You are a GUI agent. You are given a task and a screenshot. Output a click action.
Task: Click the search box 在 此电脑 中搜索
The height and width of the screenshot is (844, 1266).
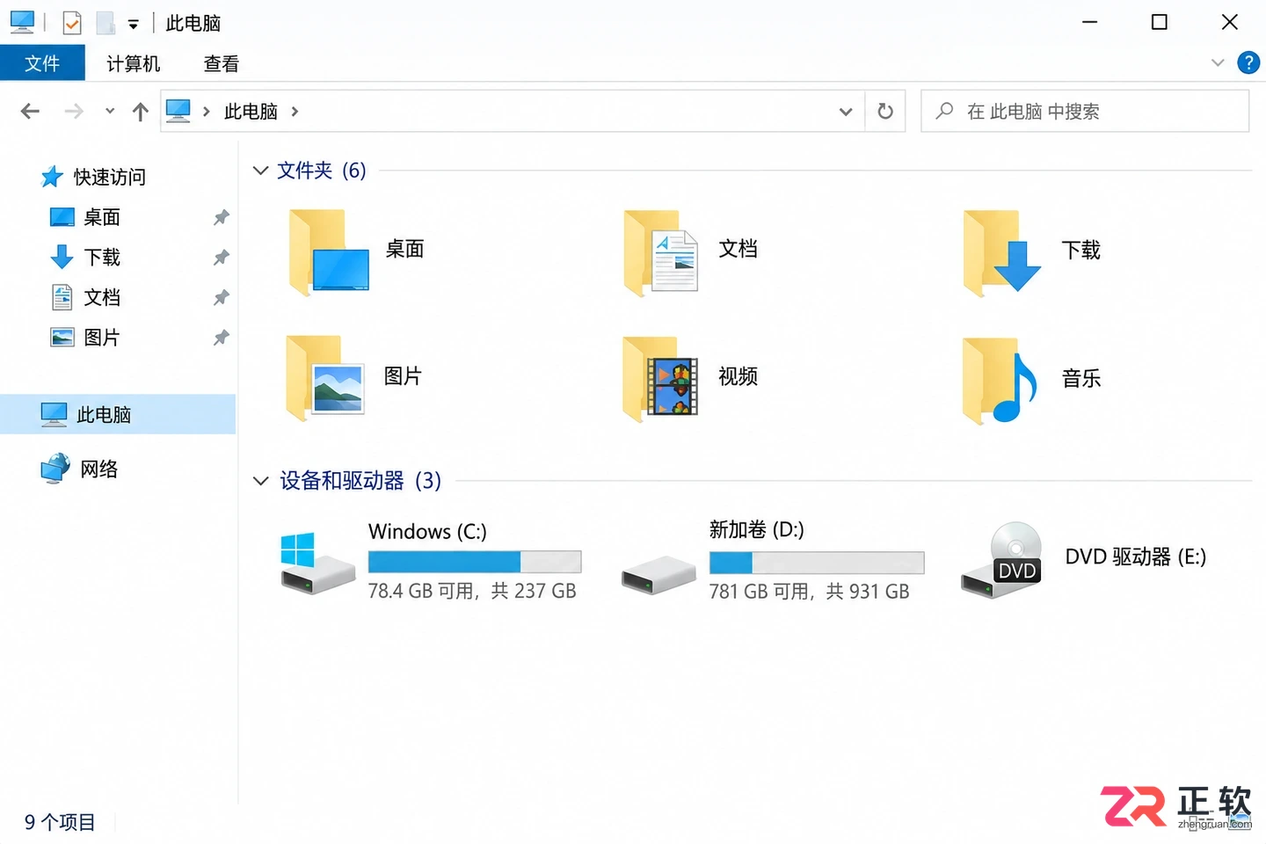pos(1085,112)
